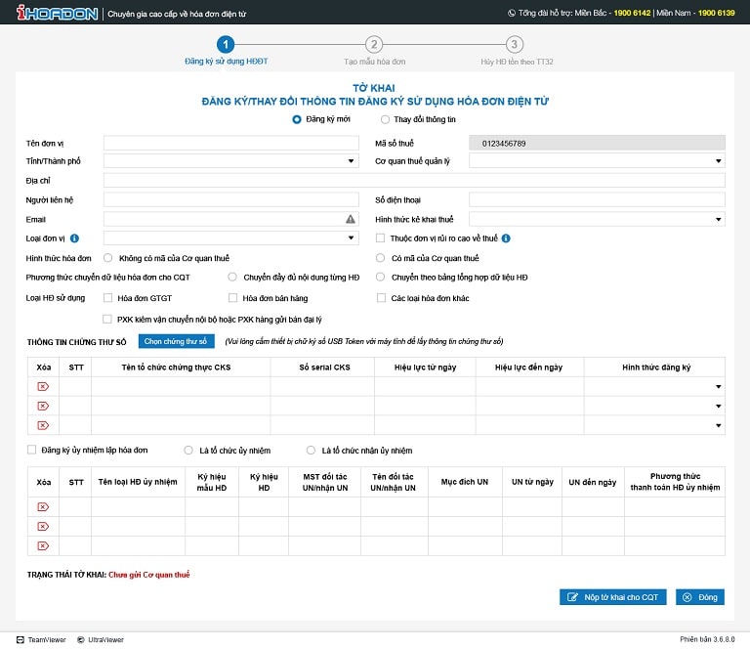Go to step 1 Đăng ký sử dụng HĐĐT
The height and width of the screenshot is (649, 750).
pos(226,45)
